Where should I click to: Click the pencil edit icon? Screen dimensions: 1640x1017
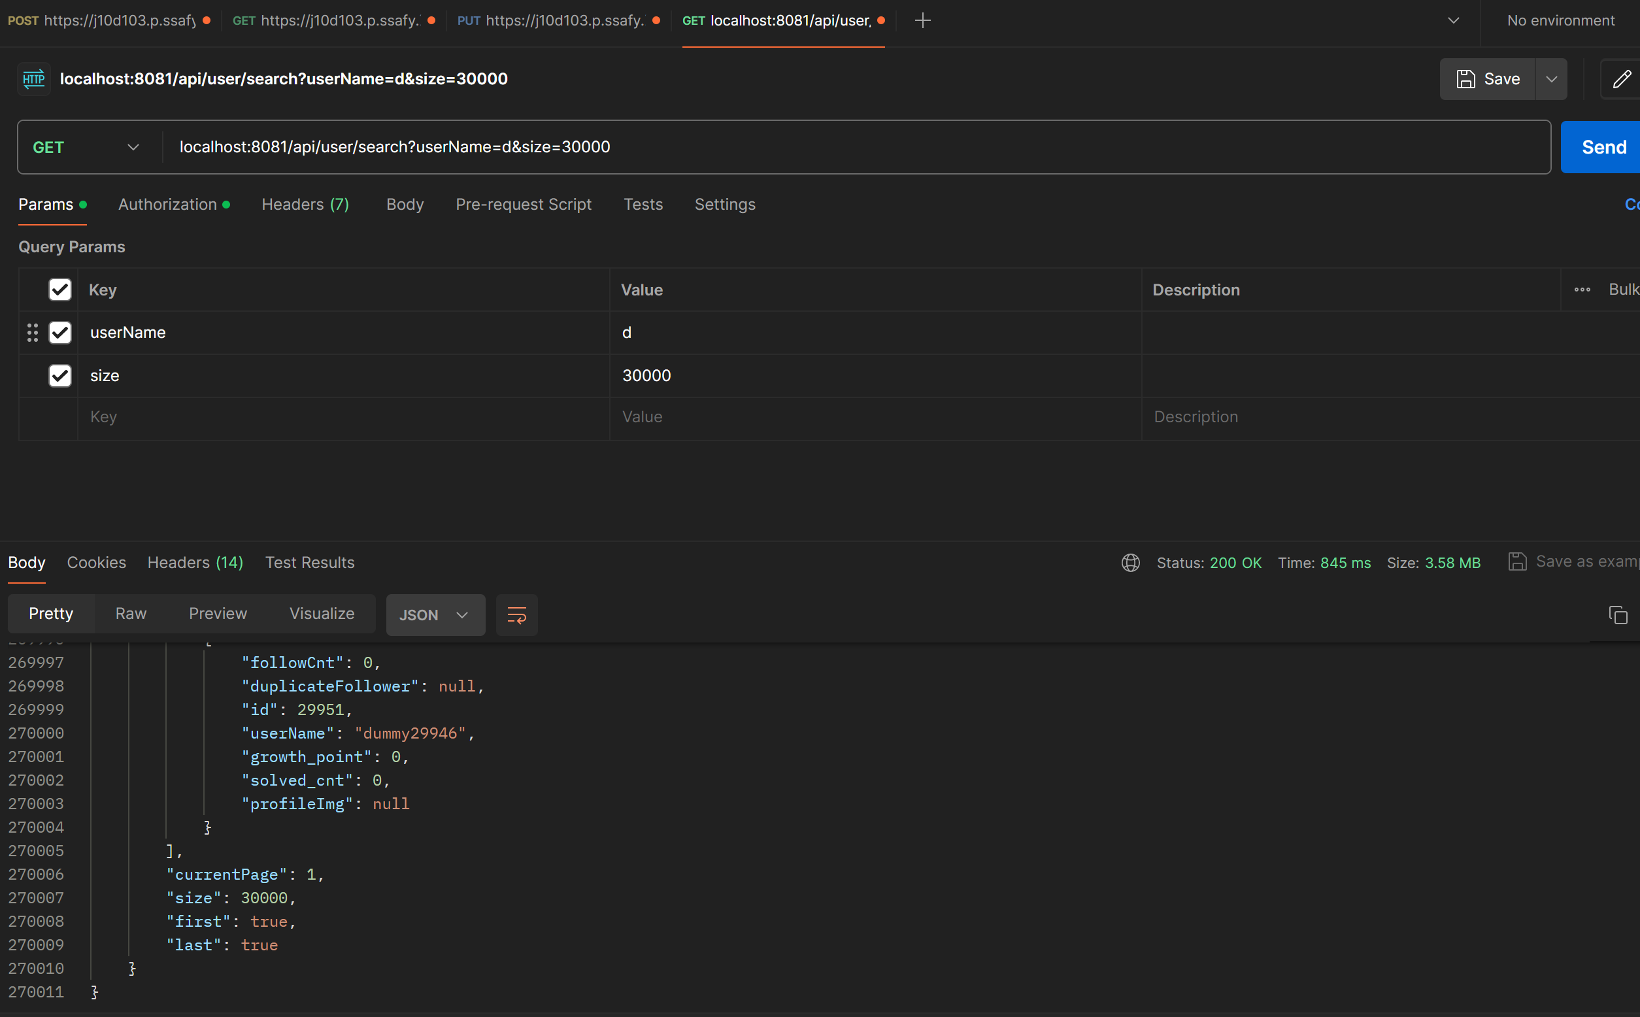pos(1622,79)
